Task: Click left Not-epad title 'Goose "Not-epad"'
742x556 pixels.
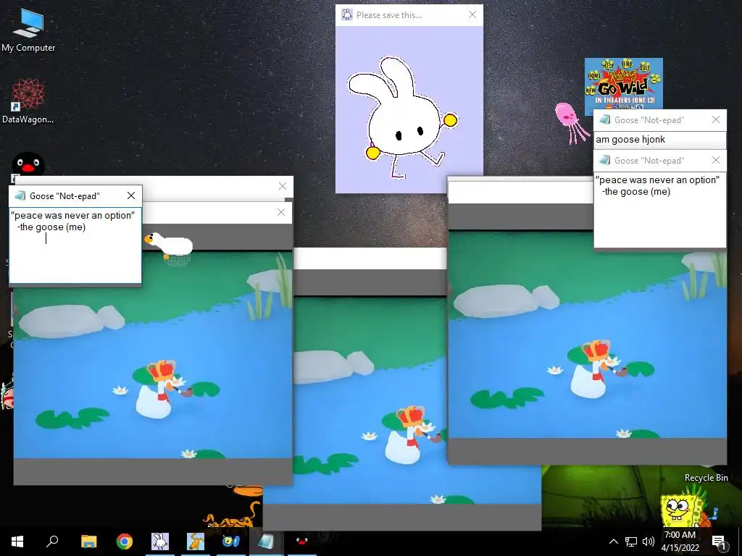Action: pos(64,195)
